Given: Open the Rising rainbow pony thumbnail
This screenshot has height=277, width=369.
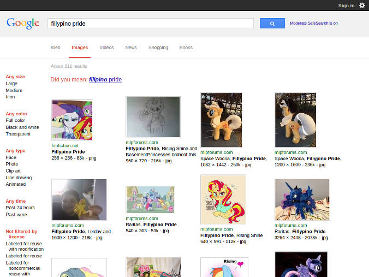Looking at the screenshot, I should [x=224, y=267].
